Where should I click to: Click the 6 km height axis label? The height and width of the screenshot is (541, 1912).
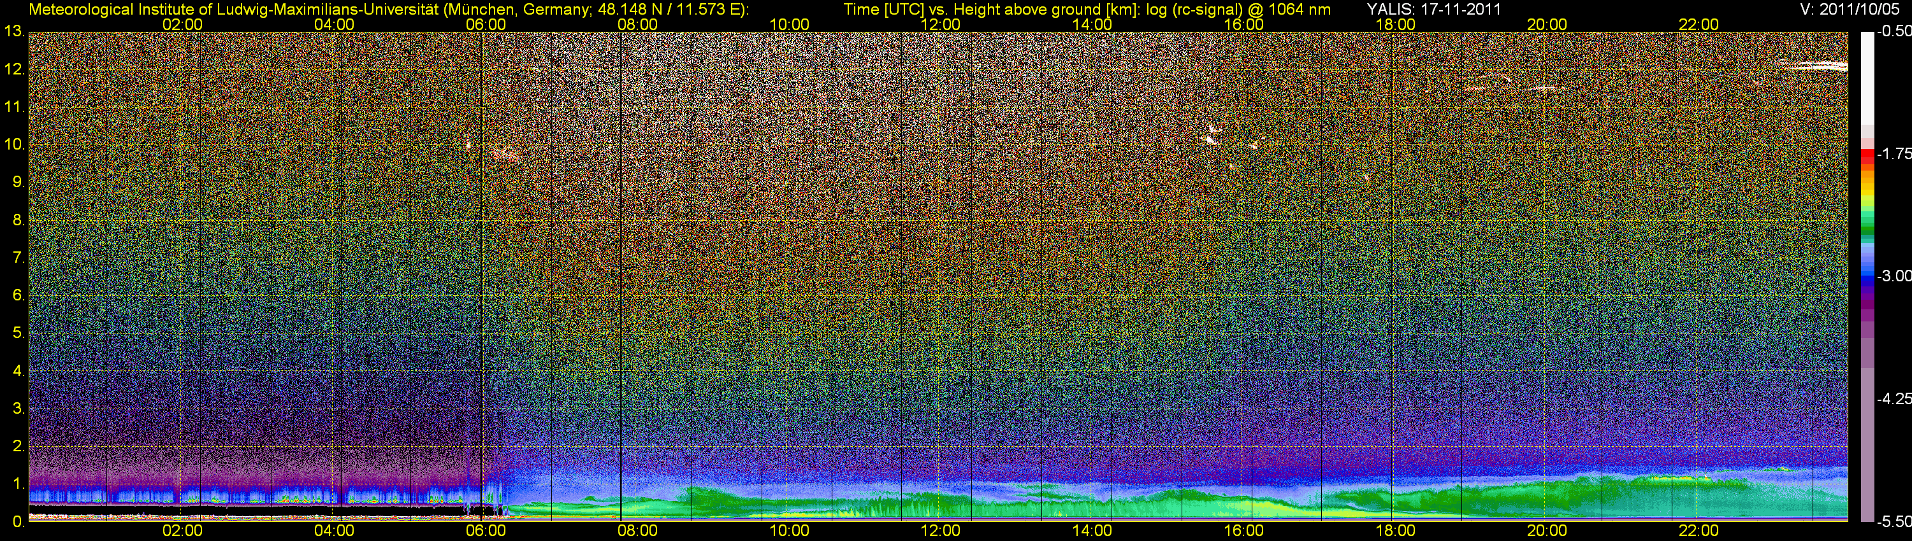[x=18, y=296]
